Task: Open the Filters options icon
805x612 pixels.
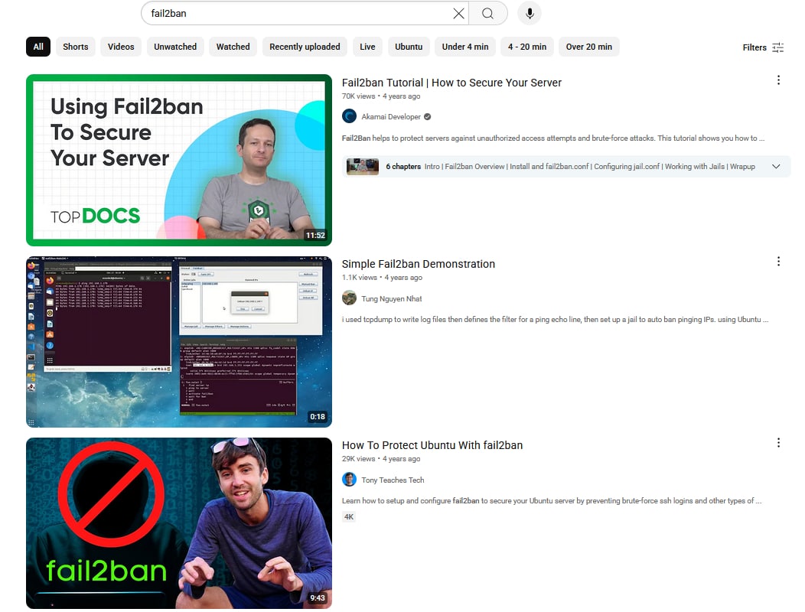Action: 778,47
